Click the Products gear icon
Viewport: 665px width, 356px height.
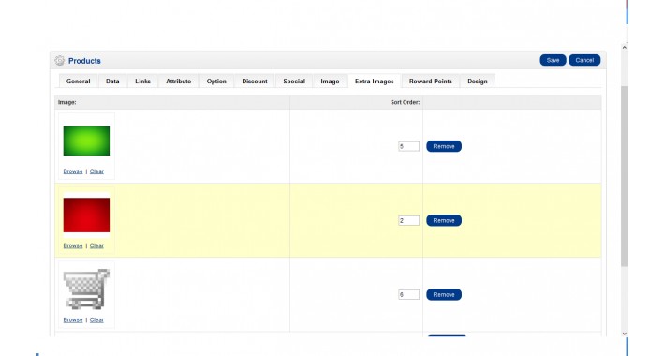tap(59, 61)
